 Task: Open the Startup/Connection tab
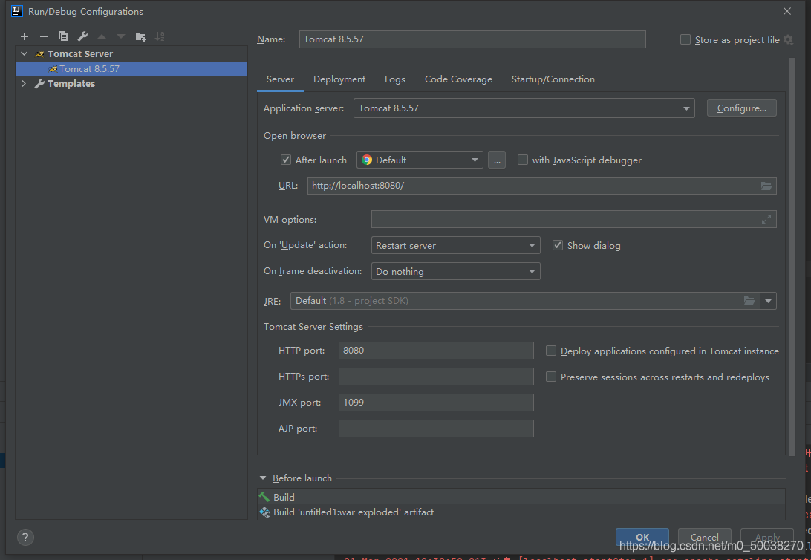point(553,79)
